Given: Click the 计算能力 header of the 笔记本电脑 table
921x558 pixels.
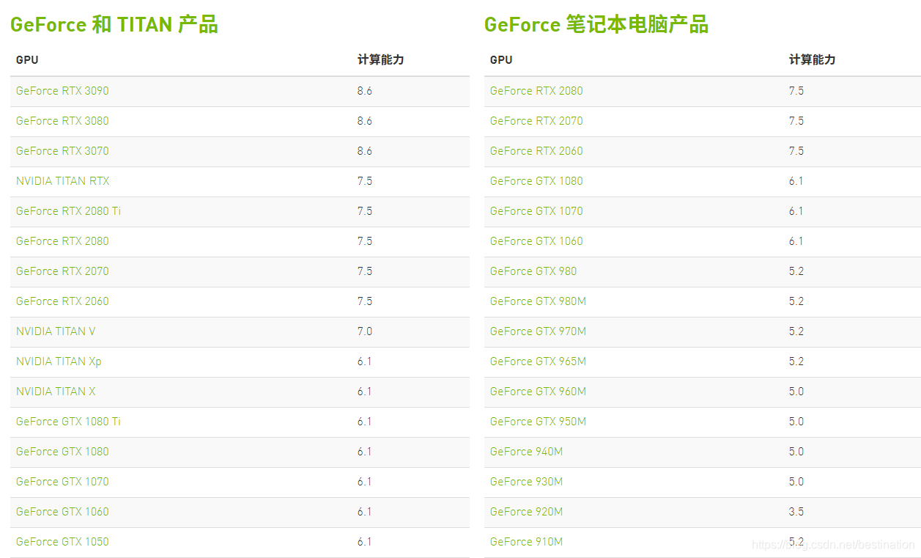Looking at the screenshot, I should (x=812, y=60).
